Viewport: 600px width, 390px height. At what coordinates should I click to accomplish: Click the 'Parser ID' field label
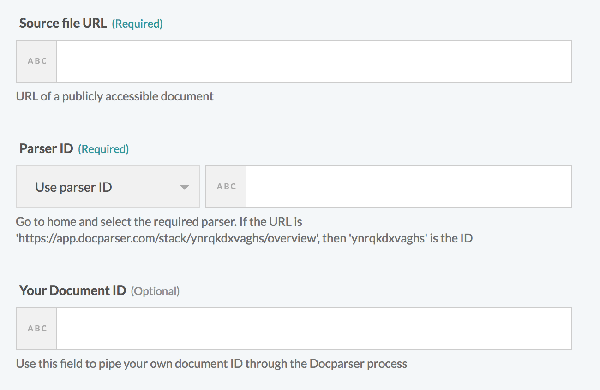tap(46, 148)
